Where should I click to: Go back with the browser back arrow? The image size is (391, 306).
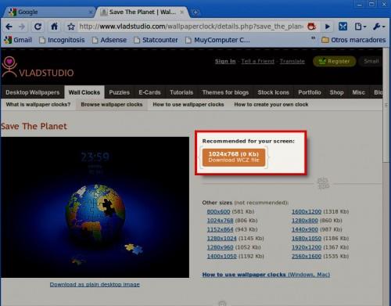[9, 27]
